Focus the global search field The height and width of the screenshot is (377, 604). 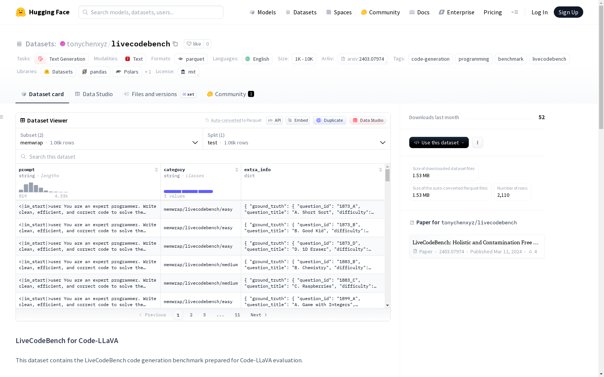pyautogui.click(x=151, y=12)
